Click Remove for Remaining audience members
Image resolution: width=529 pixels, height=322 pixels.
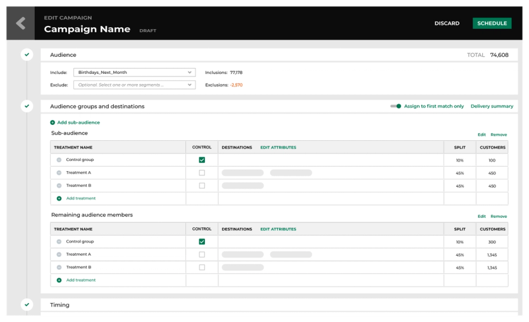pyautogui.click(x=499, y=217)
